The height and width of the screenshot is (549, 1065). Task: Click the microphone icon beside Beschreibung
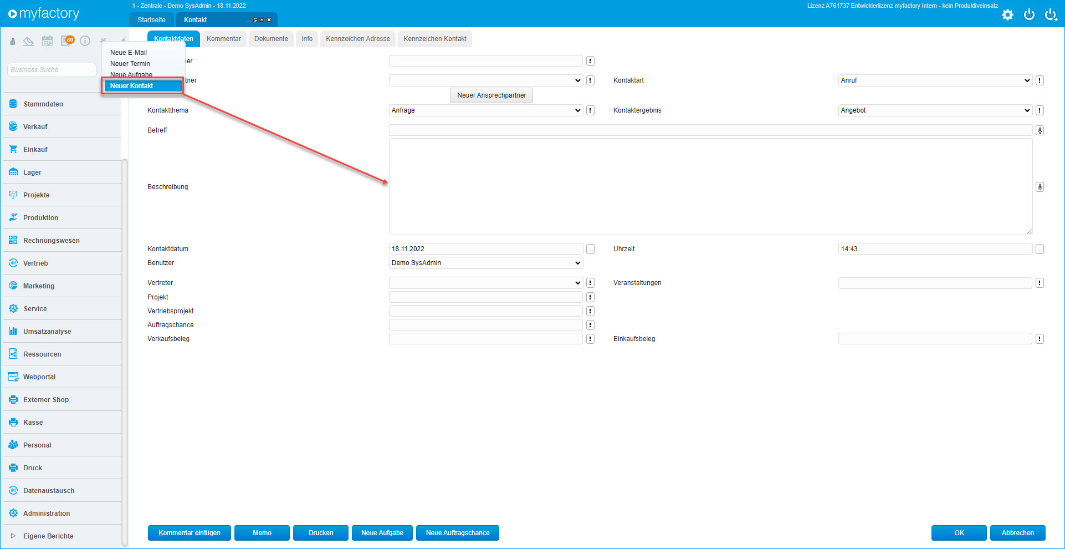click(1040, 187)
